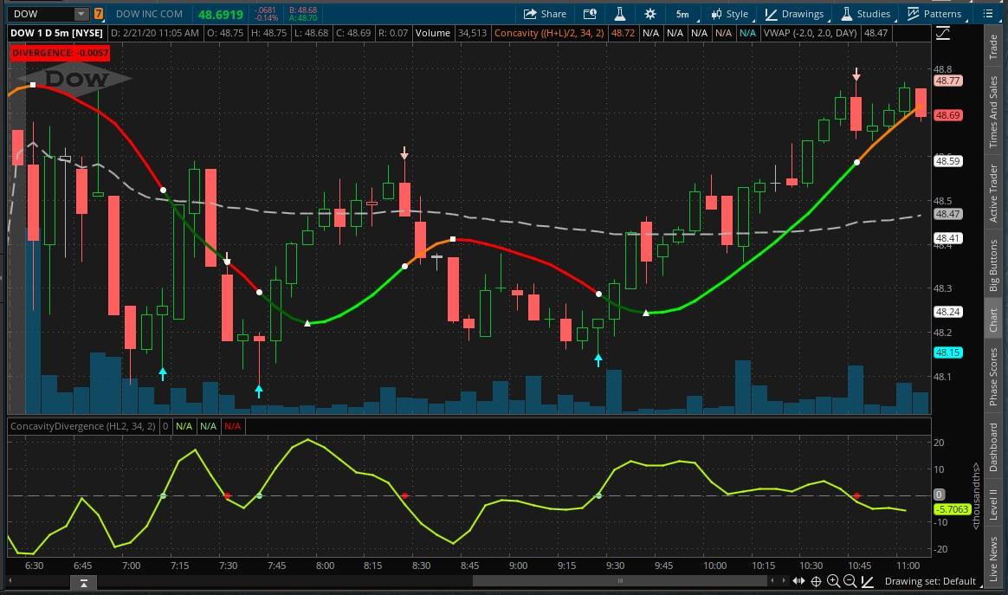Open the 5m timeframe dropdown
This screenshot has width=1008, height=595.
pos(686,14)
